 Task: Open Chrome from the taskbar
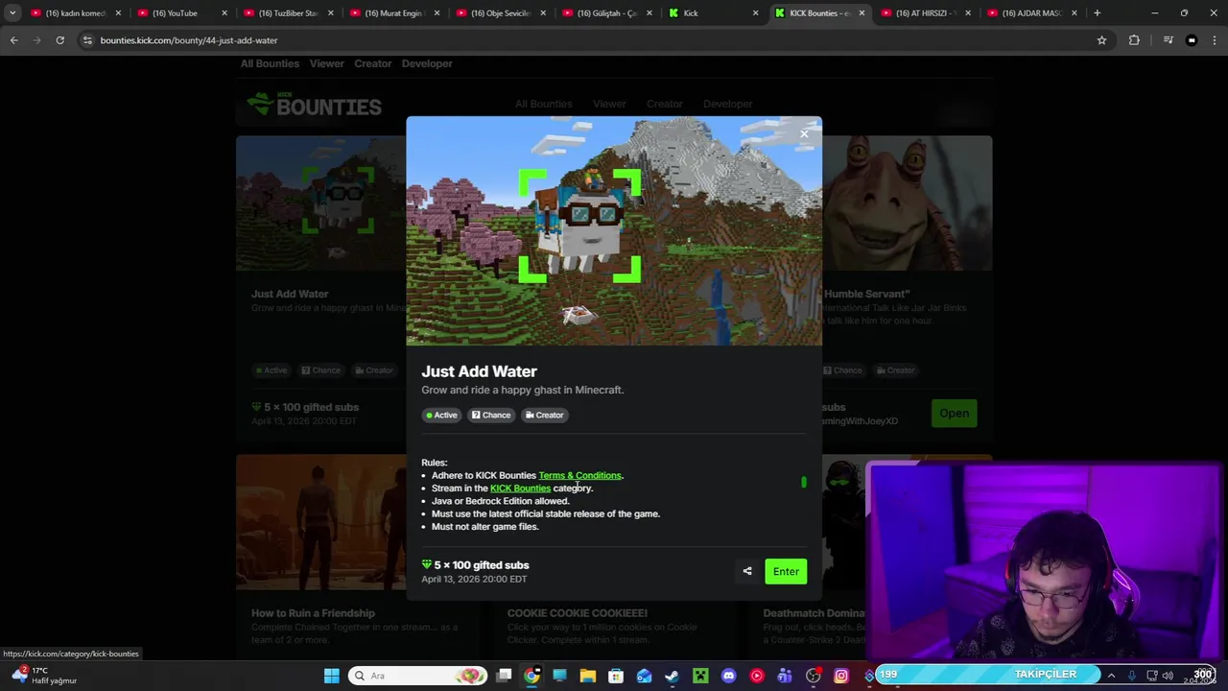(x=531, y=676)
